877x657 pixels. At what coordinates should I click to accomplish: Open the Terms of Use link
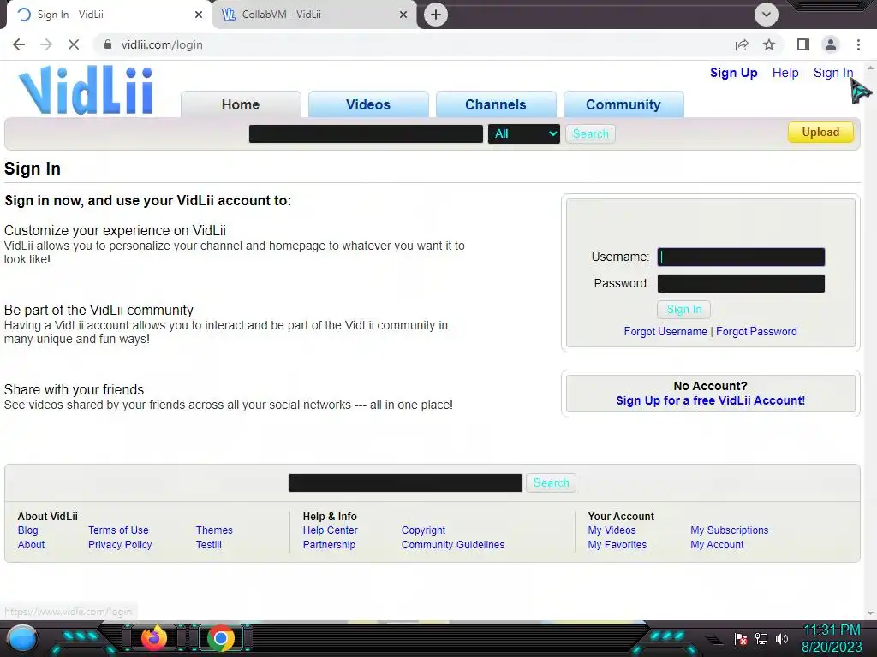pos(118,530)
